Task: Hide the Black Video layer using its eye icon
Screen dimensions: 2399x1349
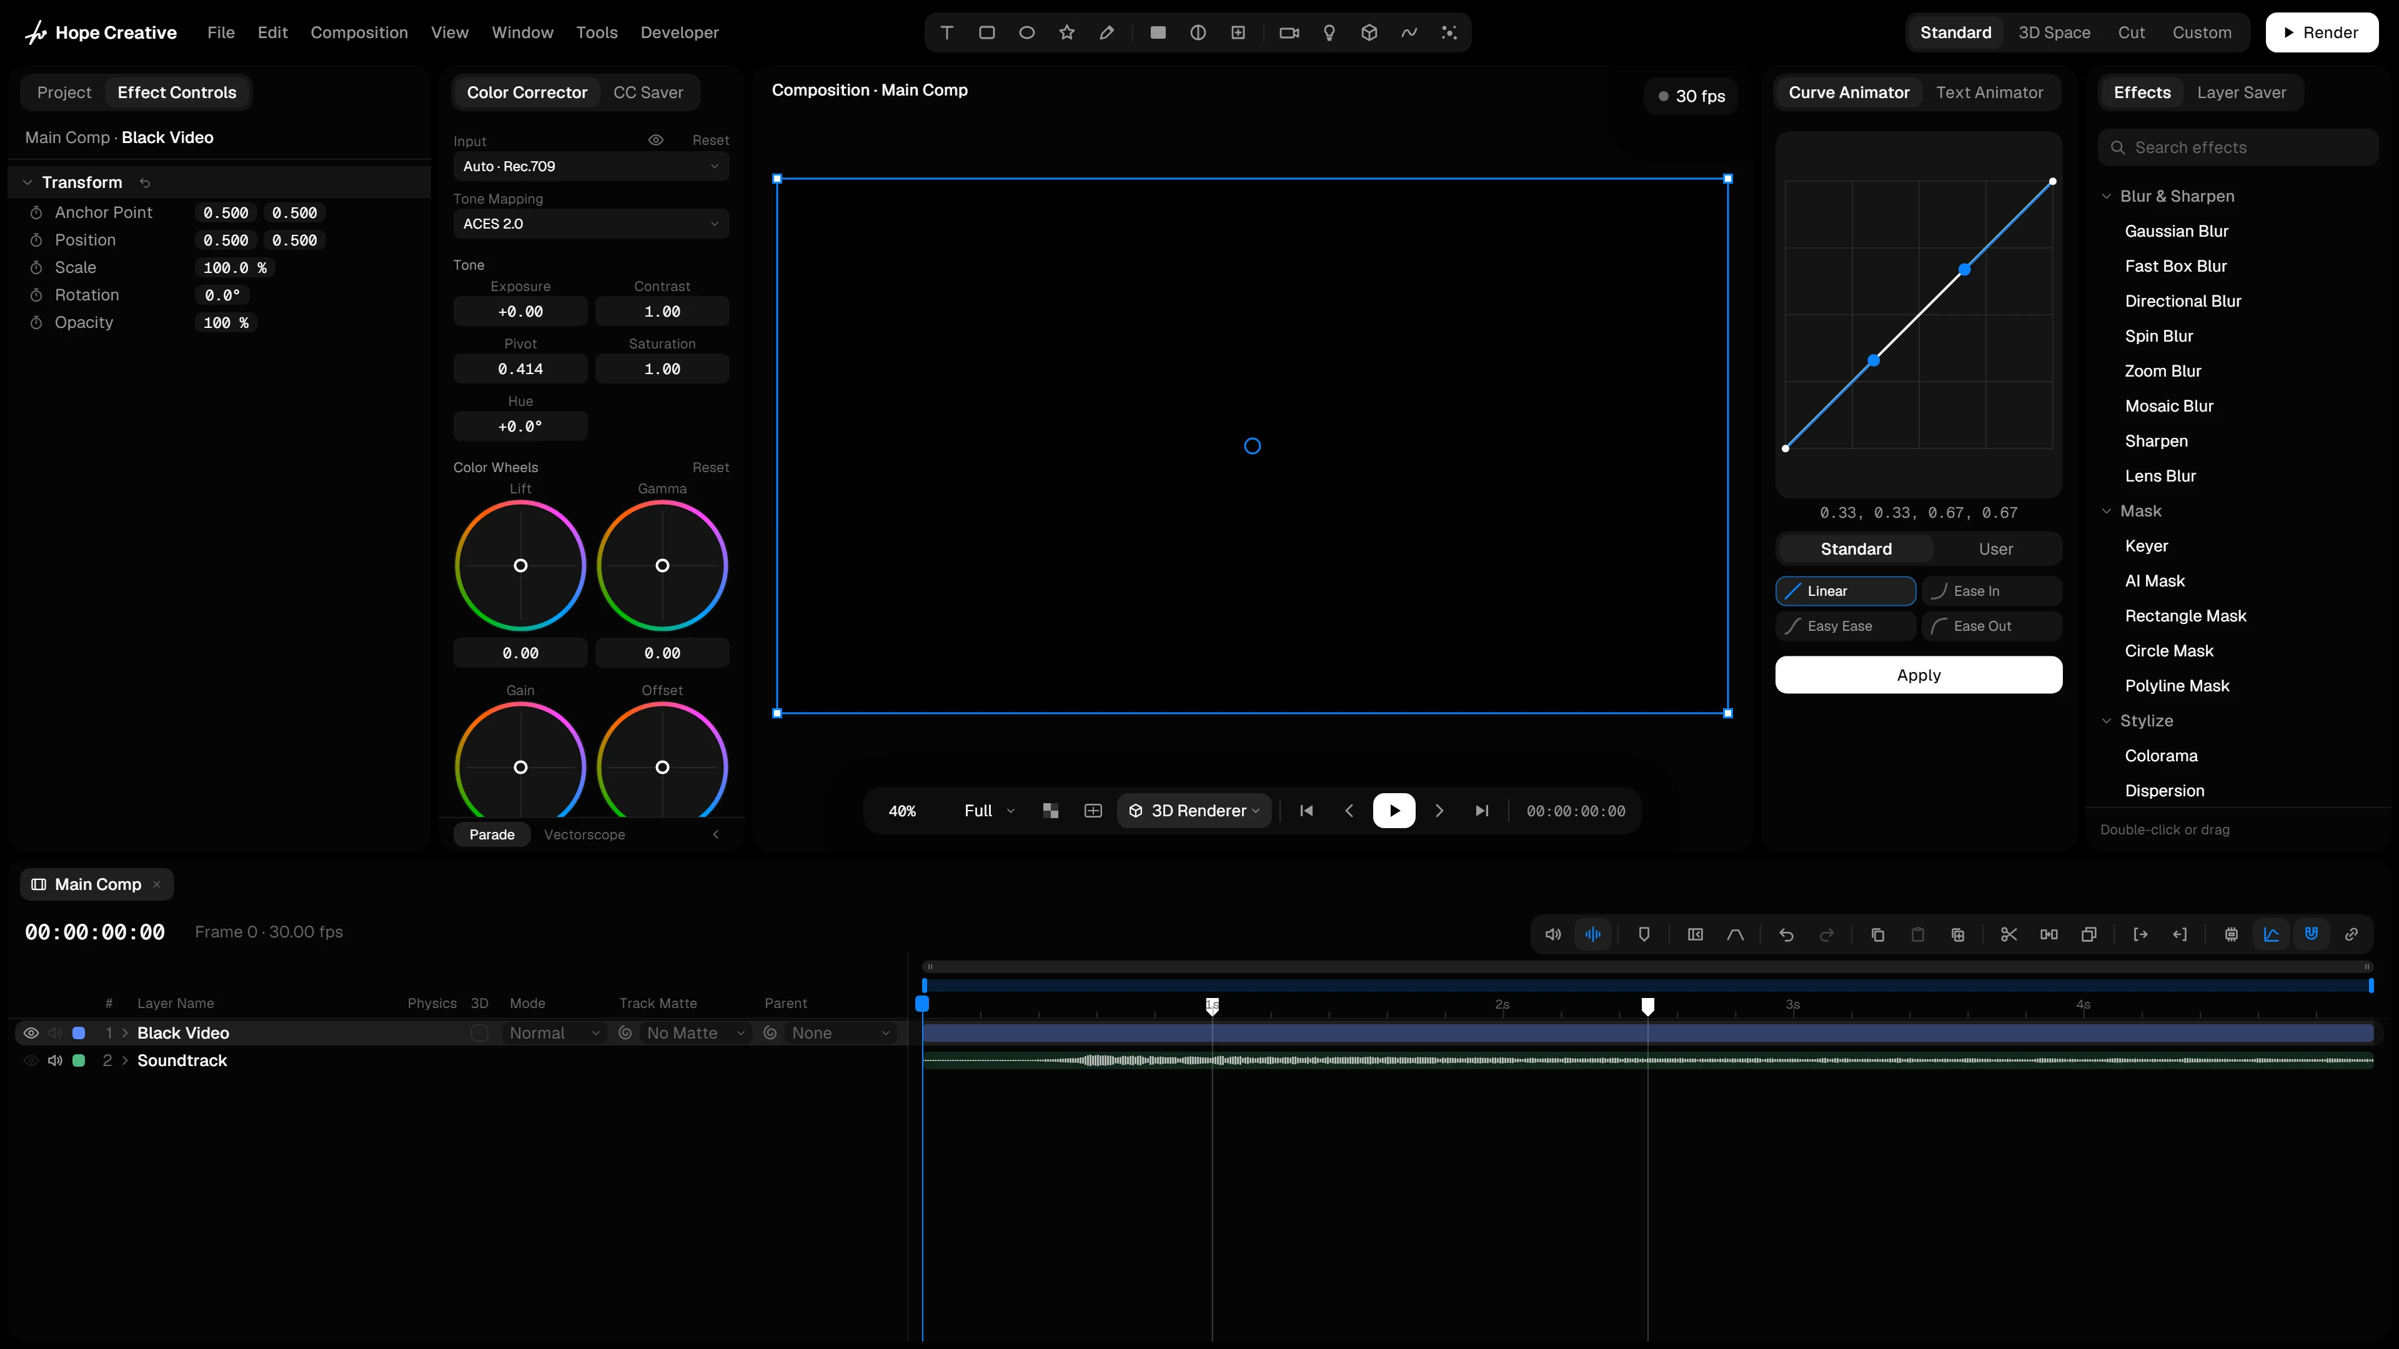Action: pos(31,1034)
